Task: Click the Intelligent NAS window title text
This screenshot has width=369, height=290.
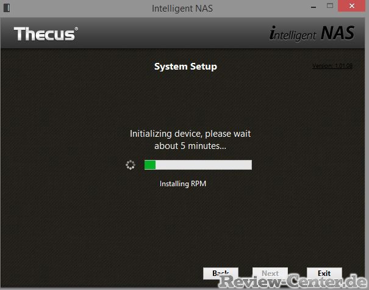Action: click(x=182, y=9)
